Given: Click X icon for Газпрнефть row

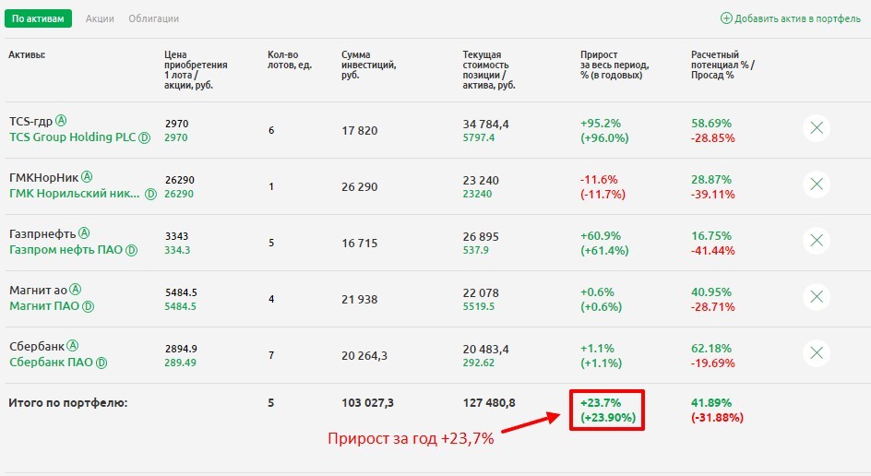Looking at the screenshot, I should (816, 241).
